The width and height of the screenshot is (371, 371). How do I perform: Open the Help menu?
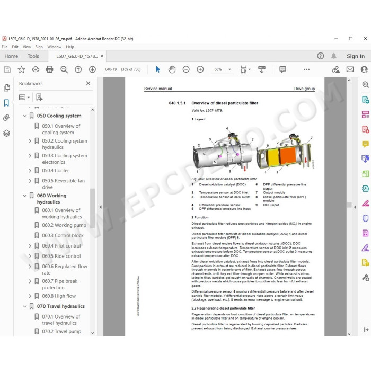click(x=70, y=47)
